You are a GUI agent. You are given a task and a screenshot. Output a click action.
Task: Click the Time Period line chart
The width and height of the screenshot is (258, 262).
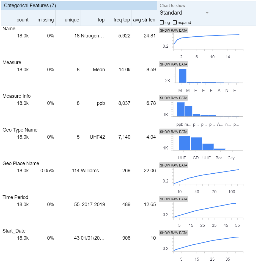pos(205,210)
